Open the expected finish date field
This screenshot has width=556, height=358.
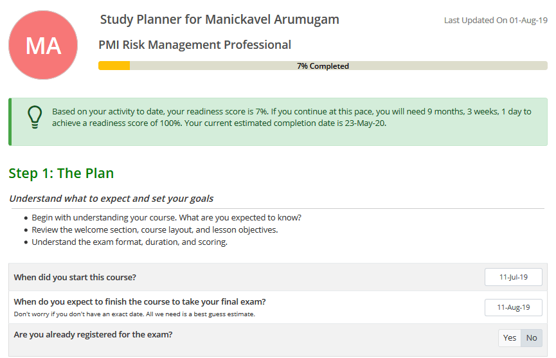(513, 307)
